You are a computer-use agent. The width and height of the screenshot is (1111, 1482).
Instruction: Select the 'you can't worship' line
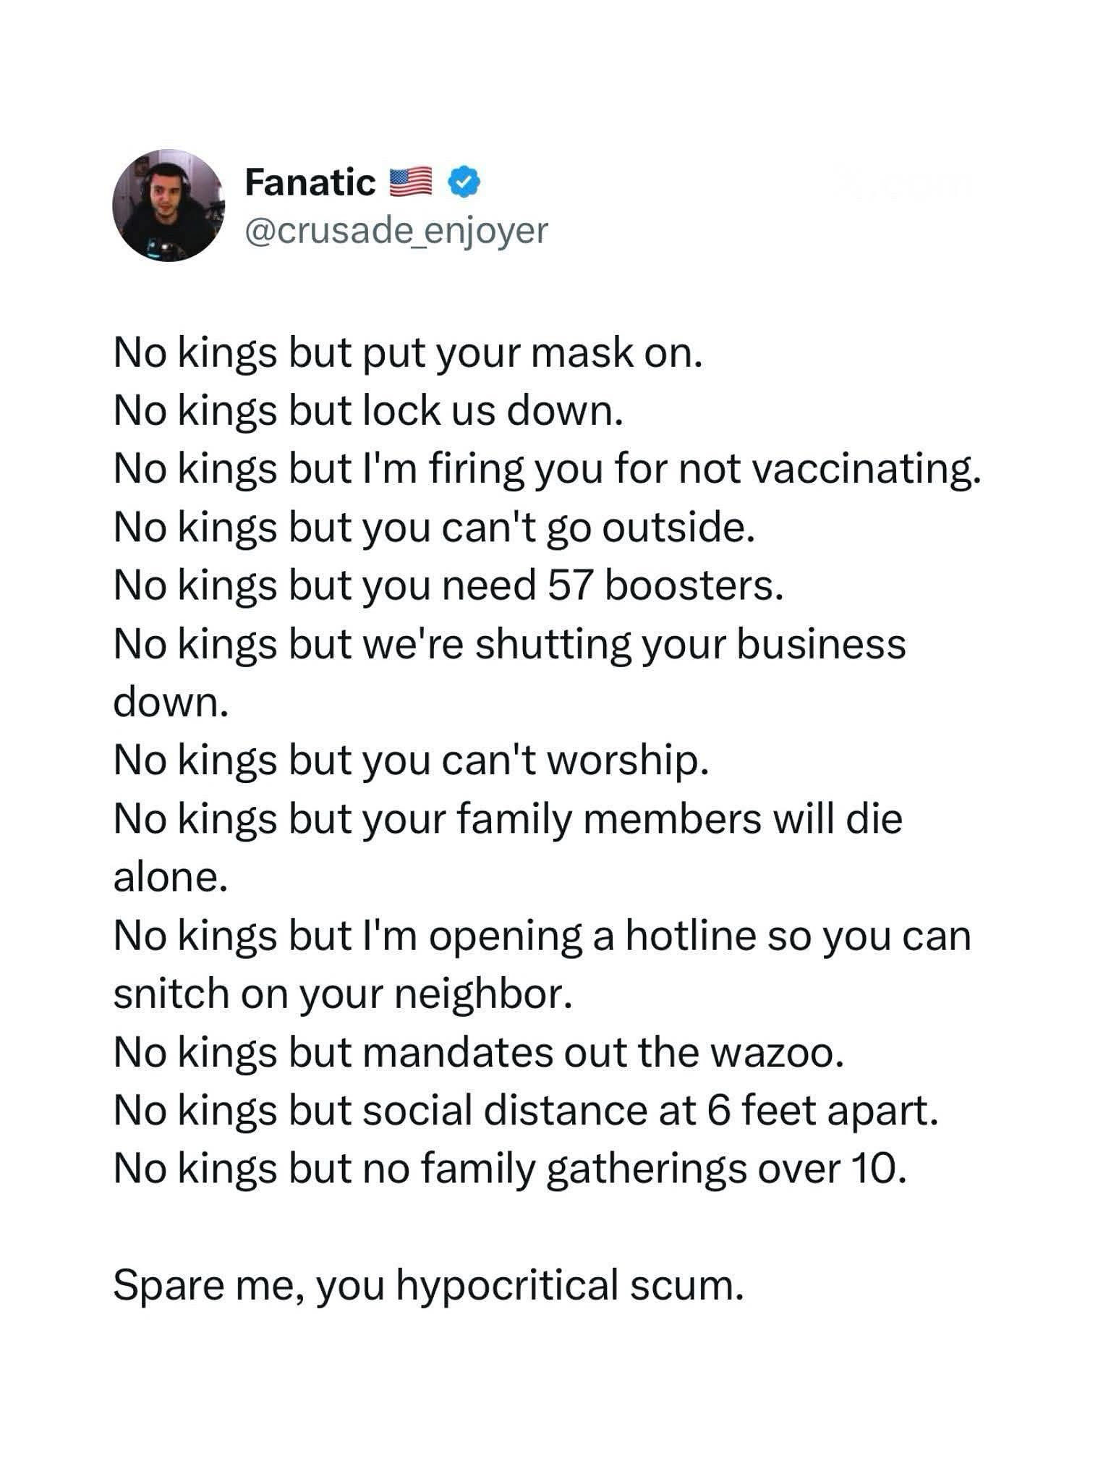[410, 761]
